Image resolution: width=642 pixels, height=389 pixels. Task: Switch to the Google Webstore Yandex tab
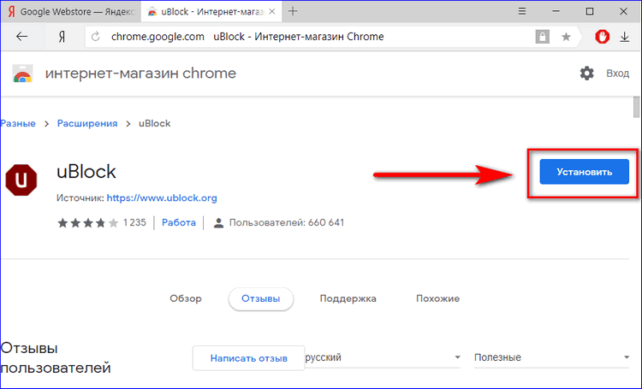(71, 11)
